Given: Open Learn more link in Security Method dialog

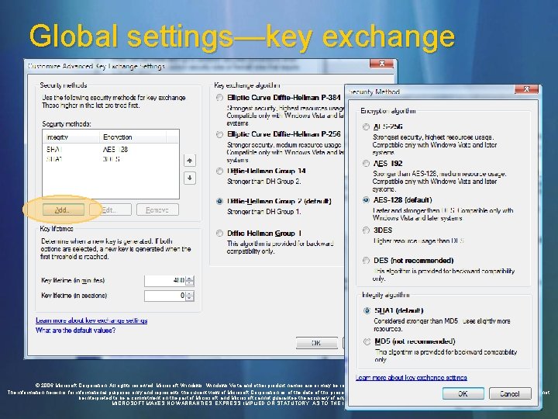Looking at the screenshot, I should tap(411, 377).
